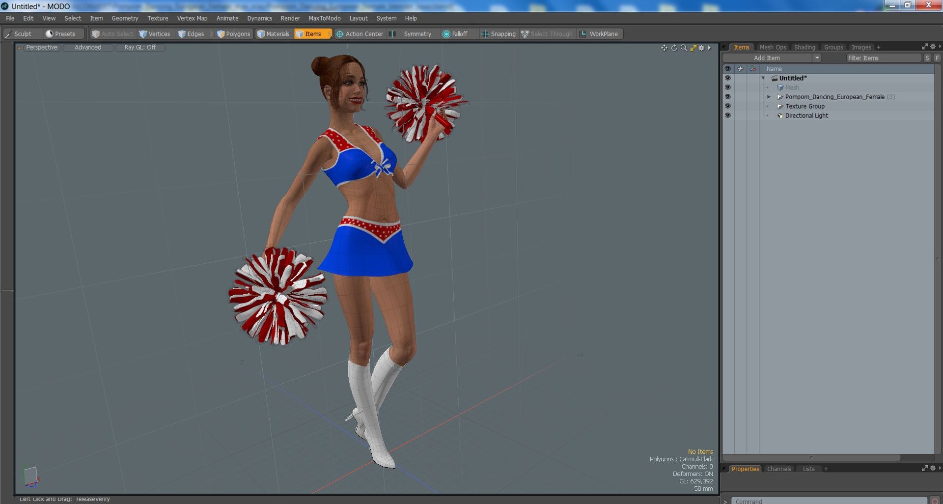The image size is (943, 504).
Task: Hide the Directional Light item
Action: 728,115
